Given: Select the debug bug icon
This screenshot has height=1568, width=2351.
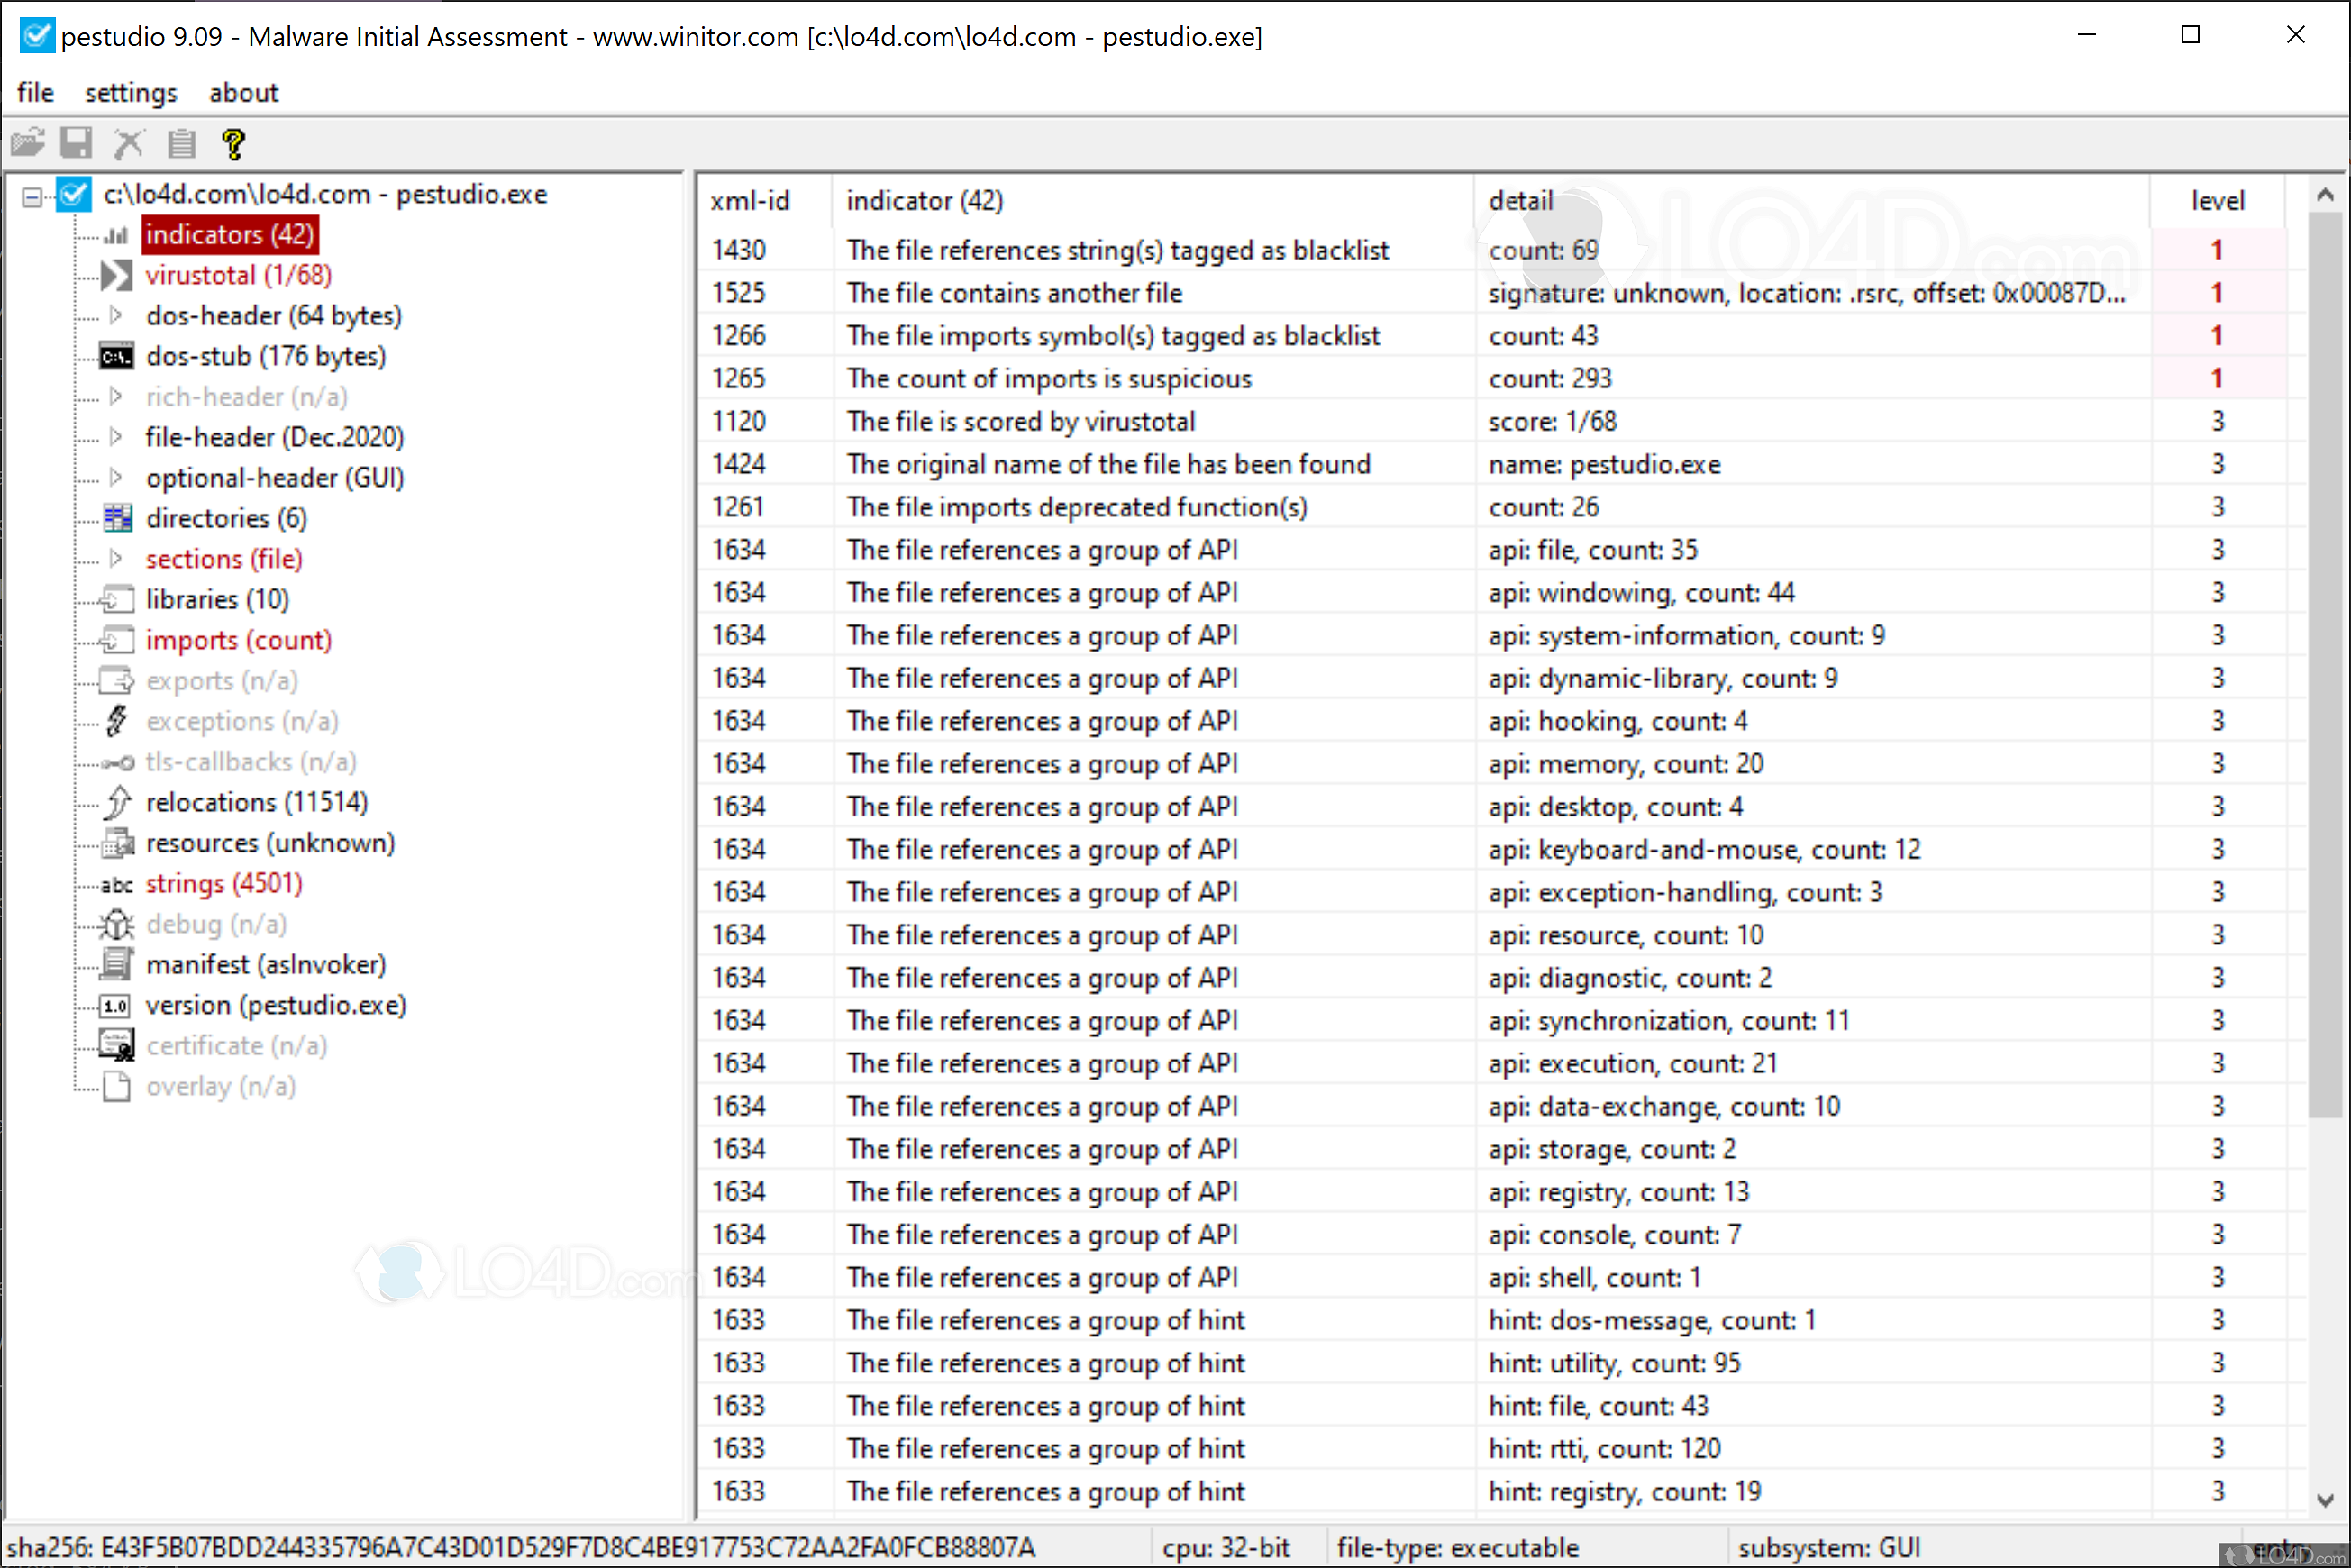Looking at the screenshot, I should point(117,924).
